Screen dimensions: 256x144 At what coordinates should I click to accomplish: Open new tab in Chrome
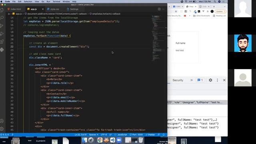click(214, 6)
